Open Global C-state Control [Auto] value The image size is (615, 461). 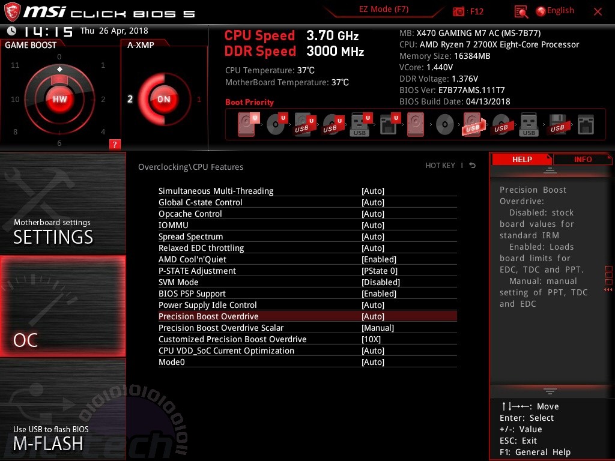pyautogui.click(x=373, y=202)
